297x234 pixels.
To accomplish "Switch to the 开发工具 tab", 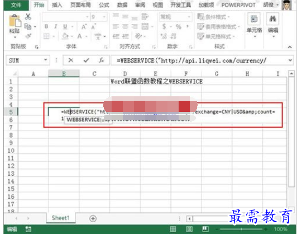I will click(180, 5).
